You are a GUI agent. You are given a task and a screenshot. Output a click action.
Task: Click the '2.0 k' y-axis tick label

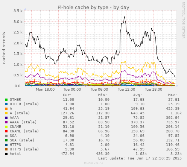point(18,43)
